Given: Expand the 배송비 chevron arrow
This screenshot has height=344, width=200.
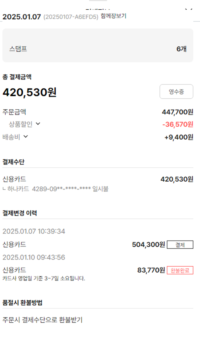Looking at the screenshot, I should point(26,137).
